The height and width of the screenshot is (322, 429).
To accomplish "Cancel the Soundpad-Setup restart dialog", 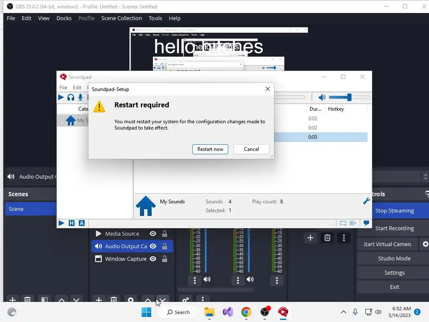I will click(251, 149).
